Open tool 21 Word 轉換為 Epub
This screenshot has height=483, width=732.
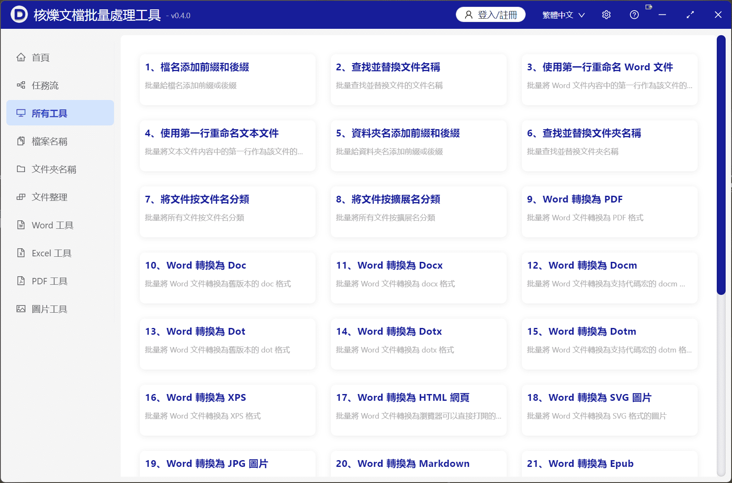(610, 464)
